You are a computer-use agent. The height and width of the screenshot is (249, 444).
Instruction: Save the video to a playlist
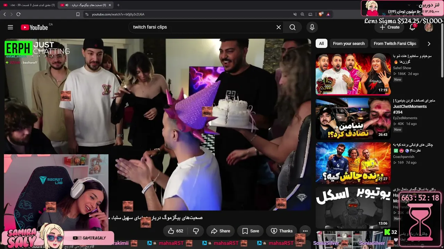[x=250, y=231]
